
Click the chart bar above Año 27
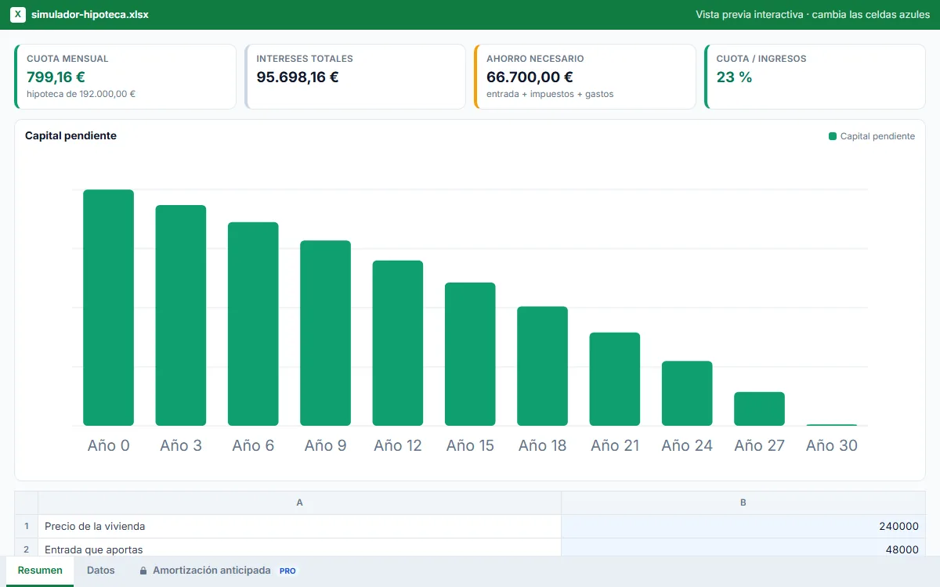pyautogui.click(x=760, y=409)
